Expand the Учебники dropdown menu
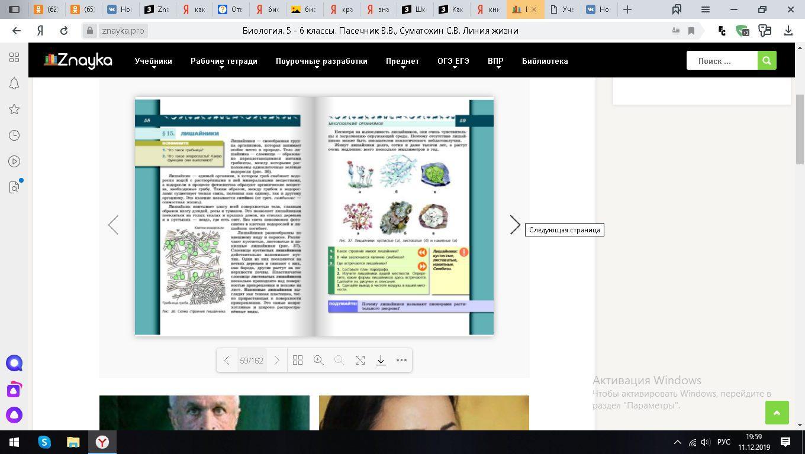The height and width of the screenshot is (454, 805). click(x=153, y=61)
